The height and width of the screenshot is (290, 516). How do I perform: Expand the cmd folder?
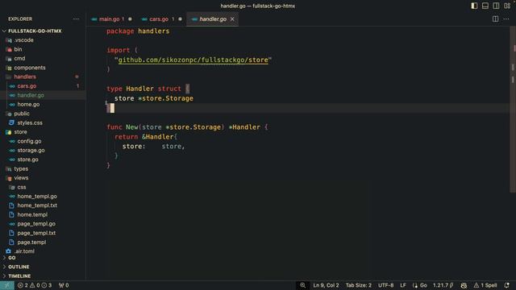click(x=19, y=59)
